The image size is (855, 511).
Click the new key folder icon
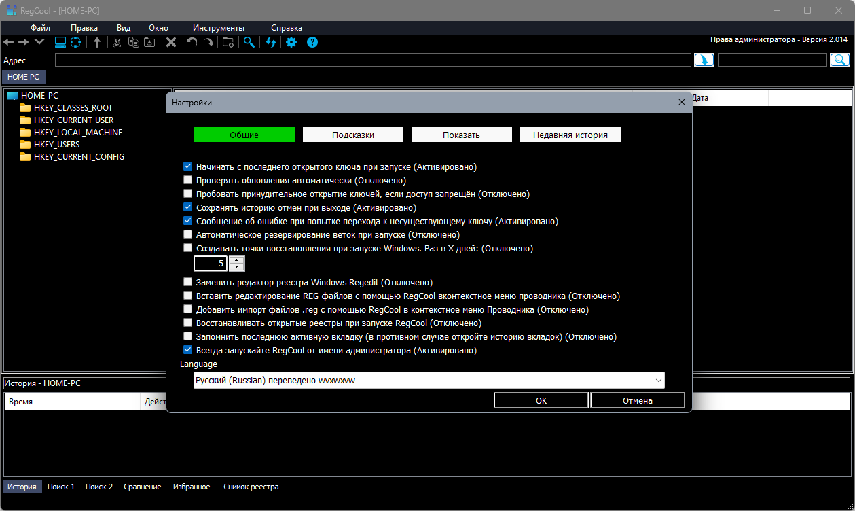tap(228, 42)
